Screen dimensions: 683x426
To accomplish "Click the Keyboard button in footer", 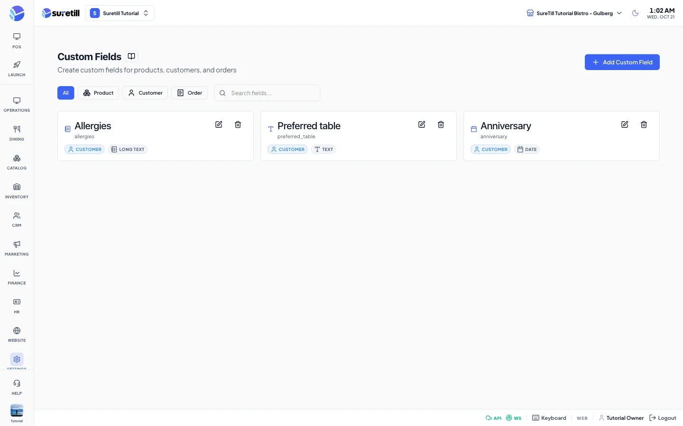I will [x=549, y=418].
